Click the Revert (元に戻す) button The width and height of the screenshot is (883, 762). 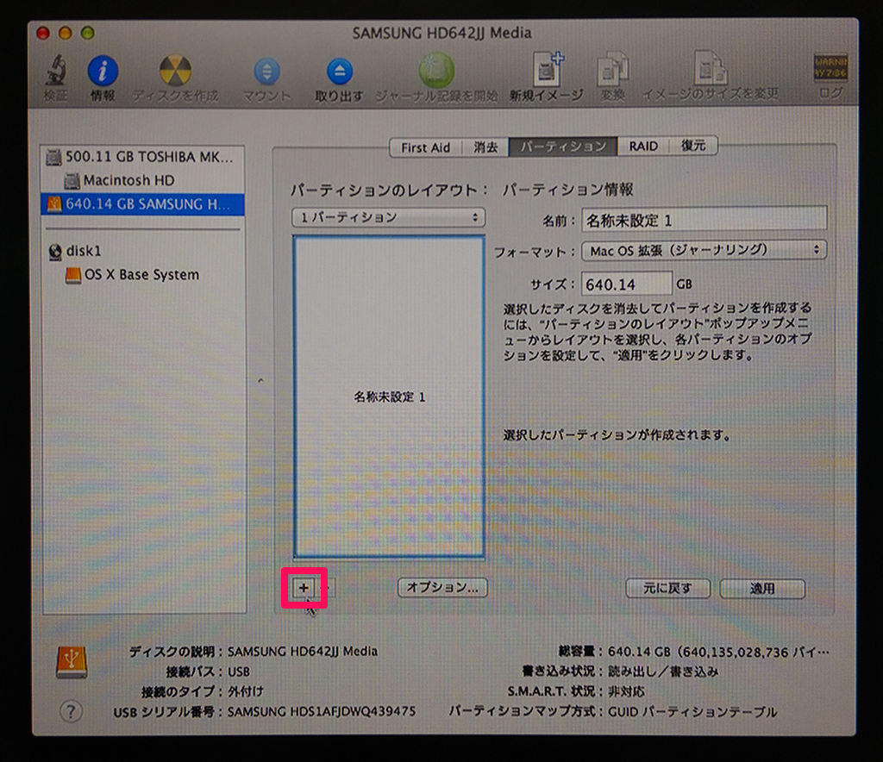(x=667, y=589)
